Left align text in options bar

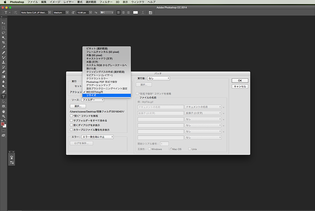[119, 12]
